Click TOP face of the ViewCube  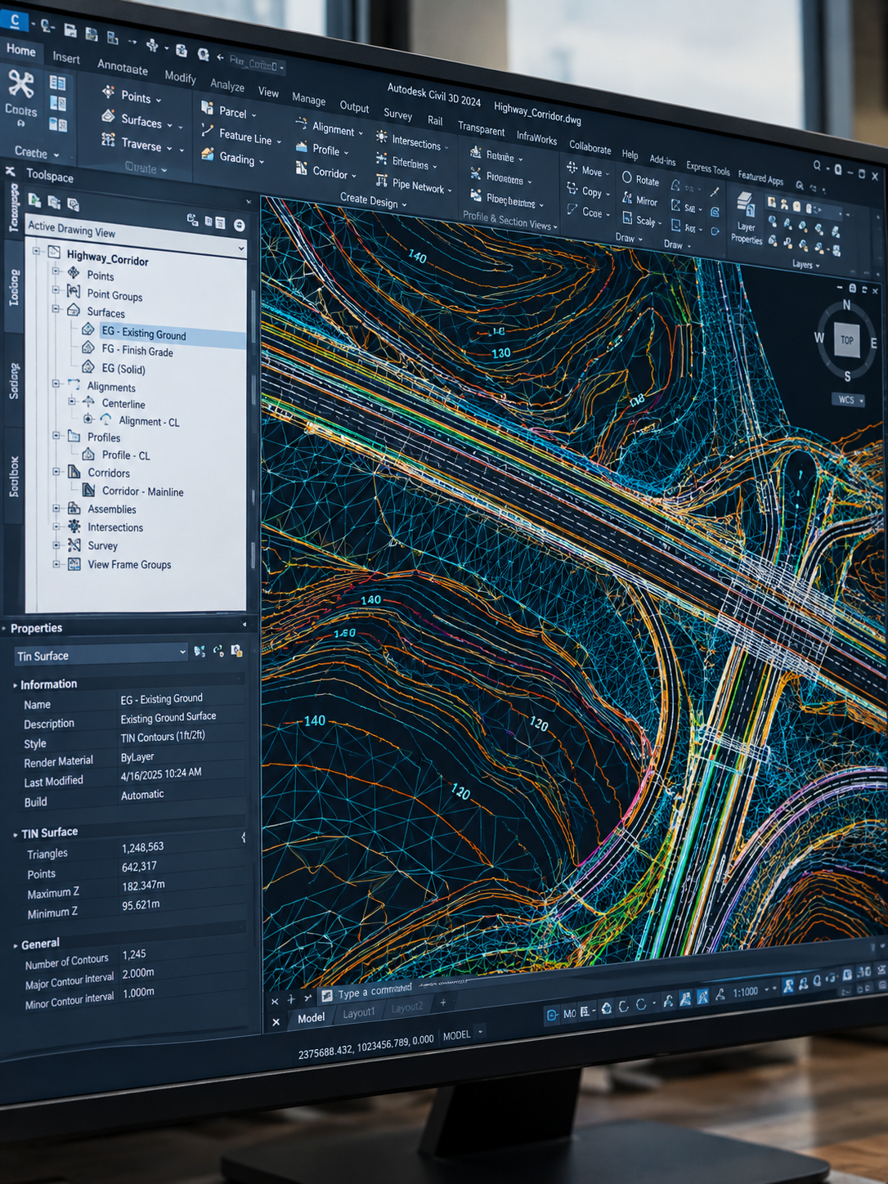tap(846, 340)
